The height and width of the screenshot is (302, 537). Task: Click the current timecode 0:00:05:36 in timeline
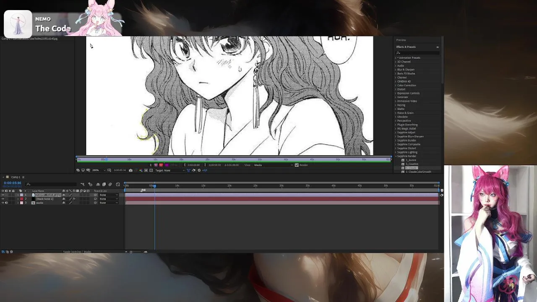(x=13, y=183)
